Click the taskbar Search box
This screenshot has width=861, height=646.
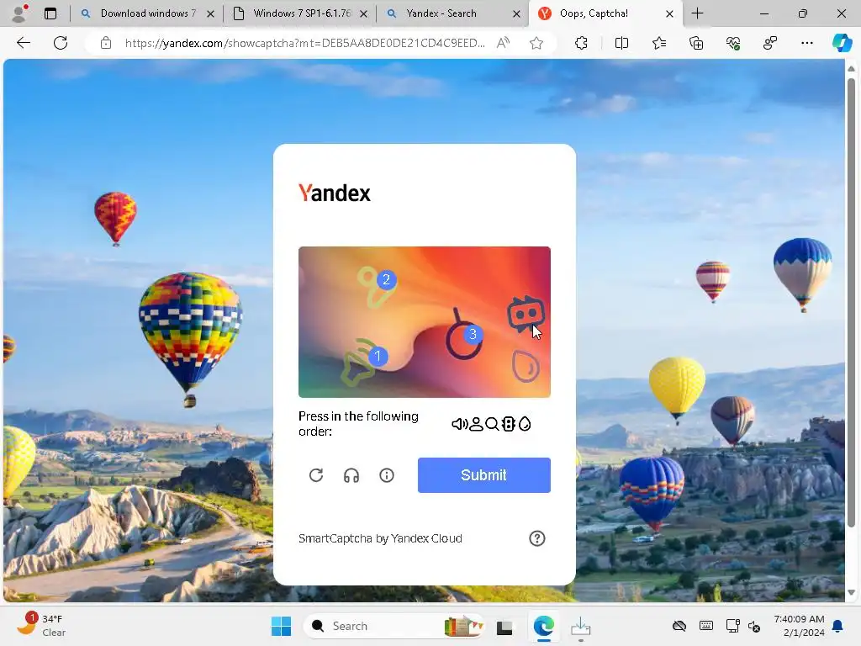tap(394, 626)
